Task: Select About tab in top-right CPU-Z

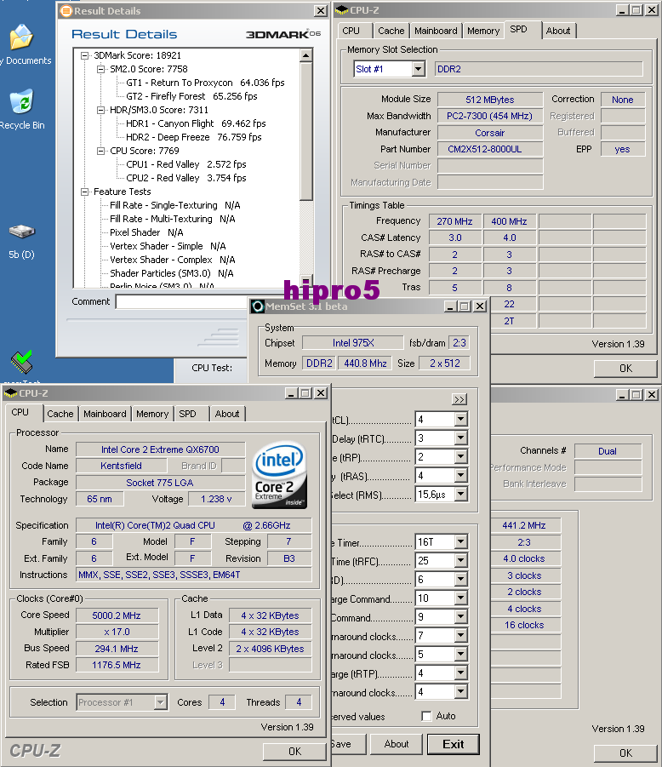Action: [558, 31]
